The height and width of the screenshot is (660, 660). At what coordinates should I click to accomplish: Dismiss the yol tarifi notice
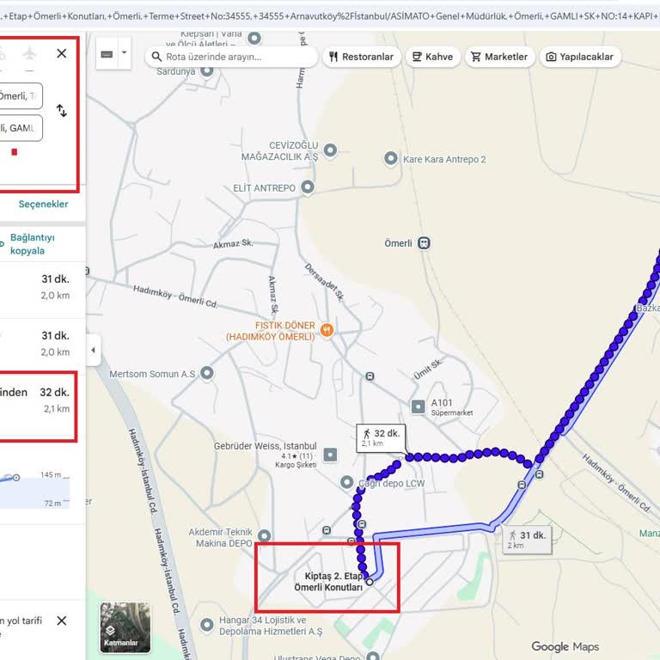click(x=62, y=620)
